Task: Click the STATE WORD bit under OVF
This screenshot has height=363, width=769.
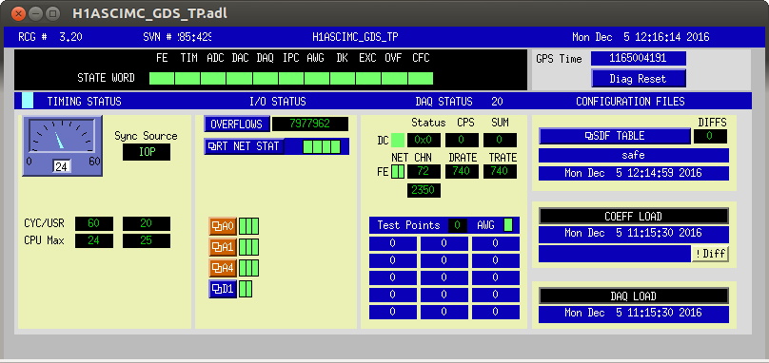Action: (x=395, y=78)
